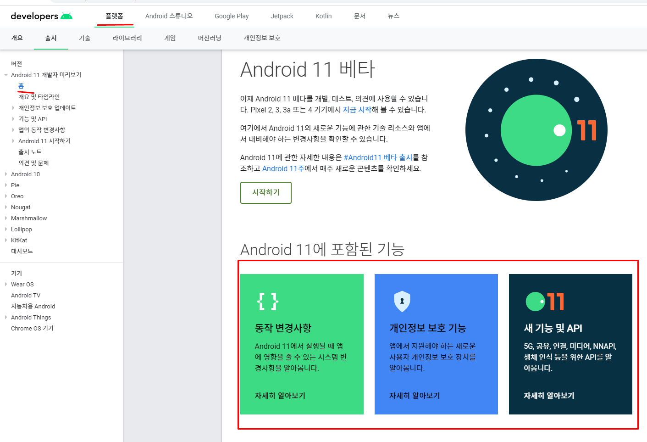Expand the Nougat section arrow
647x442 pixels.
pos(6,207)
